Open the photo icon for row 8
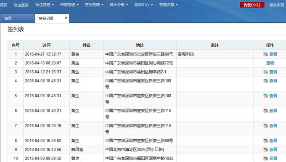Viewport: 286px width, 162px height. (265, 141)
